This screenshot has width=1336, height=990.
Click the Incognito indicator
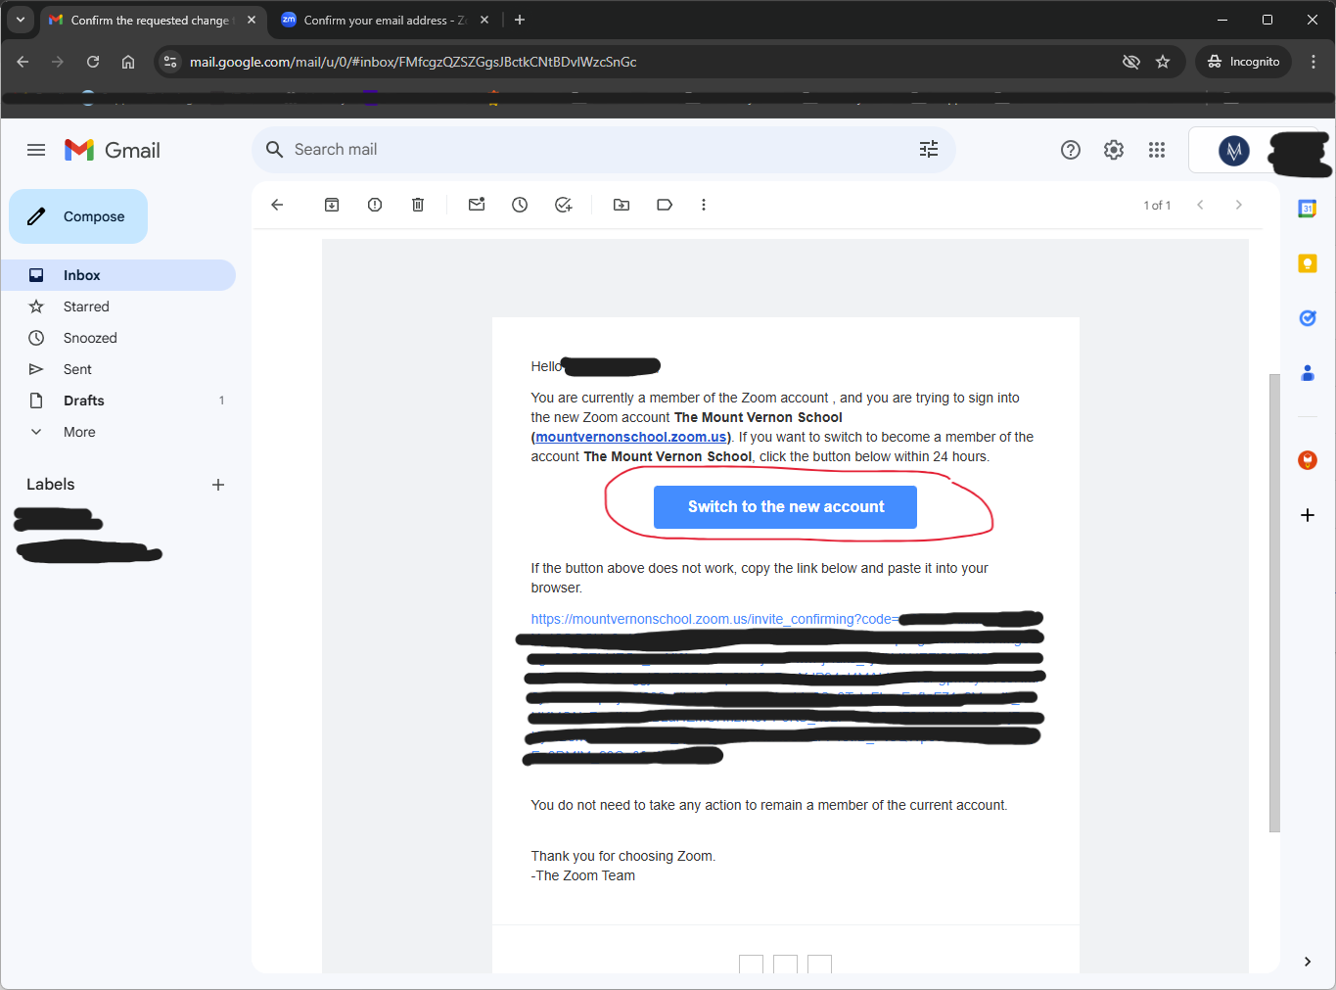coord(1244,62)
